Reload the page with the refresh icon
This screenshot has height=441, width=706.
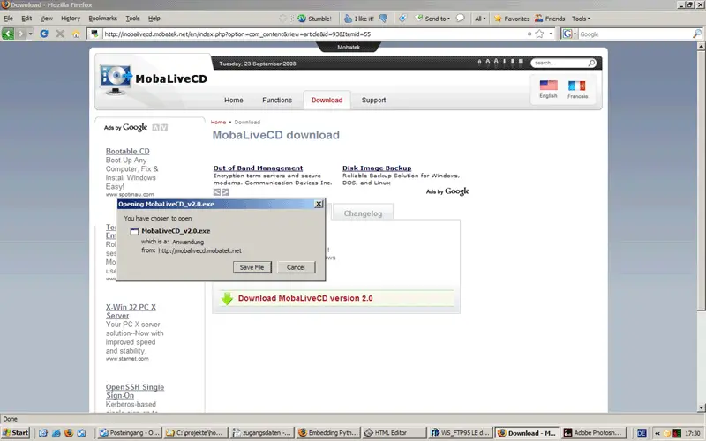tap(44, 34)
